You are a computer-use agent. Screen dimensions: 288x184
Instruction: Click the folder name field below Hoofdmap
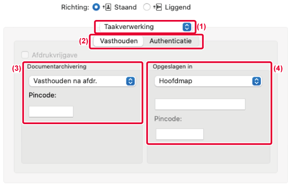pos(200,104)
